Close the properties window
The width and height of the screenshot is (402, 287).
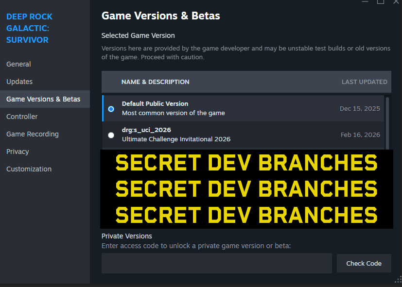pos(396,1)
